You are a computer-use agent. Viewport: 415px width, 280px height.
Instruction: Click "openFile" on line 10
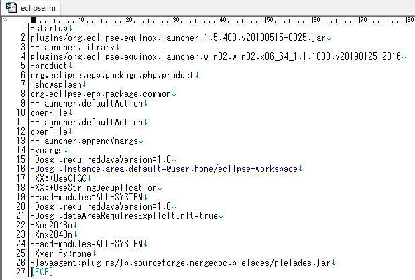49,113
